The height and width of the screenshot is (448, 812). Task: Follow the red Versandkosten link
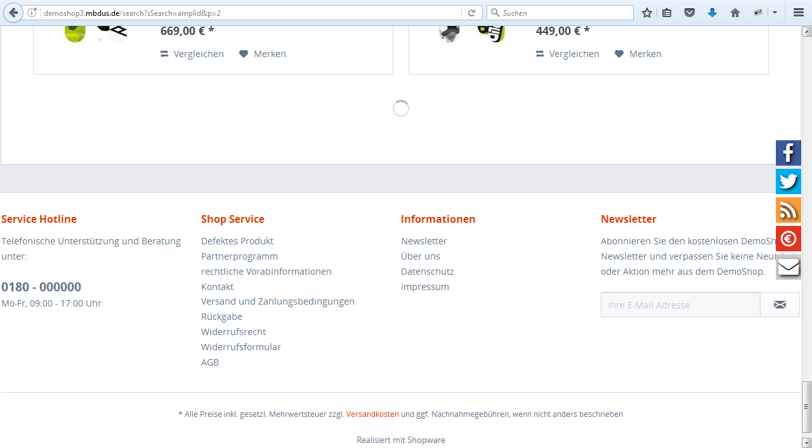(x=372, y=414)
